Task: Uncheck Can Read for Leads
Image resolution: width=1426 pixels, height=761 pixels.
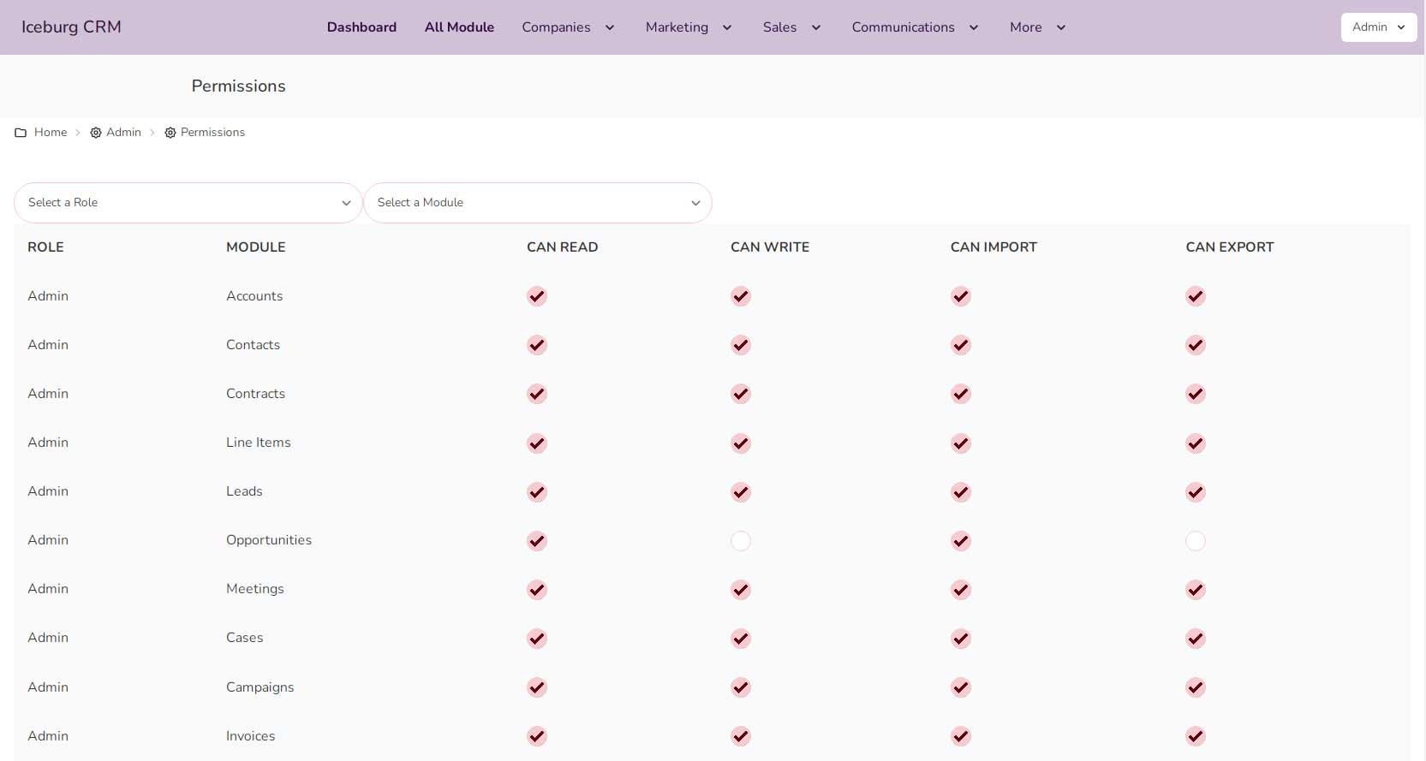Action: coord(537,492)
